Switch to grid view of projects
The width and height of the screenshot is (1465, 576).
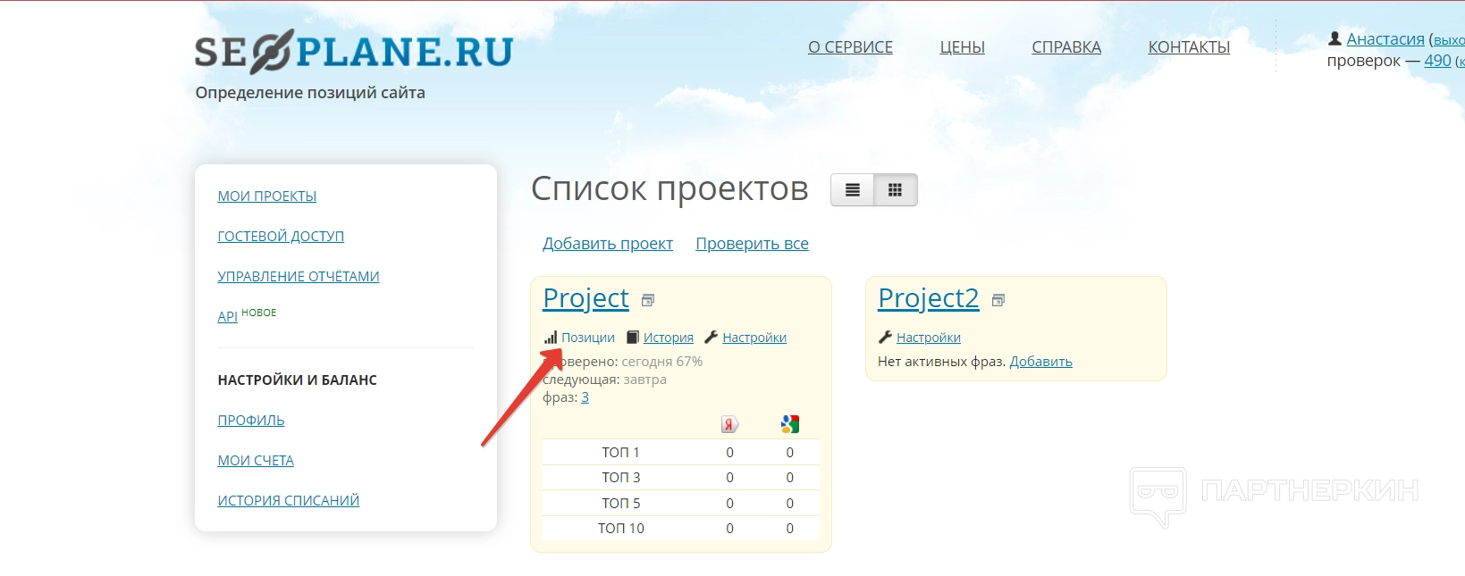896,190
